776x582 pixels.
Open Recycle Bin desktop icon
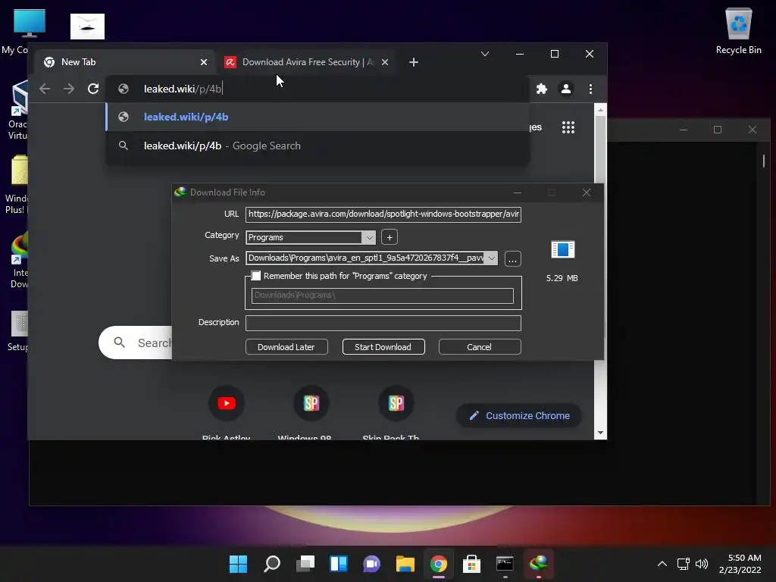(738, 30)
